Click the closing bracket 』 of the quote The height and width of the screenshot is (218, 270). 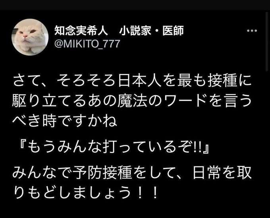coord(206,147)
